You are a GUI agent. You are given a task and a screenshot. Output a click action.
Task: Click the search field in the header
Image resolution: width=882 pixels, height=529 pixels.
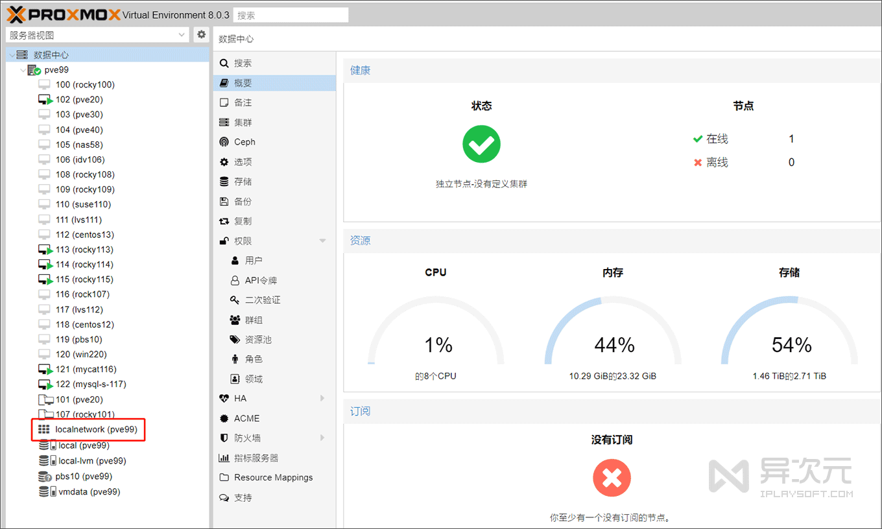click(x=291, y=15)
